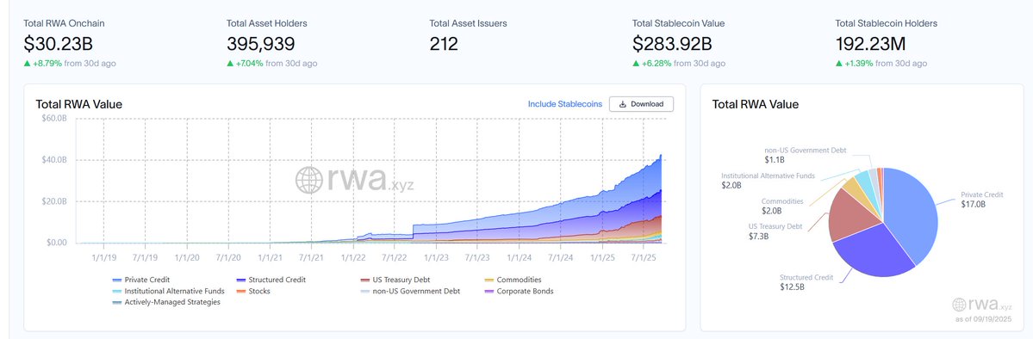Click the Include Stablecoins link

[564, 104]
